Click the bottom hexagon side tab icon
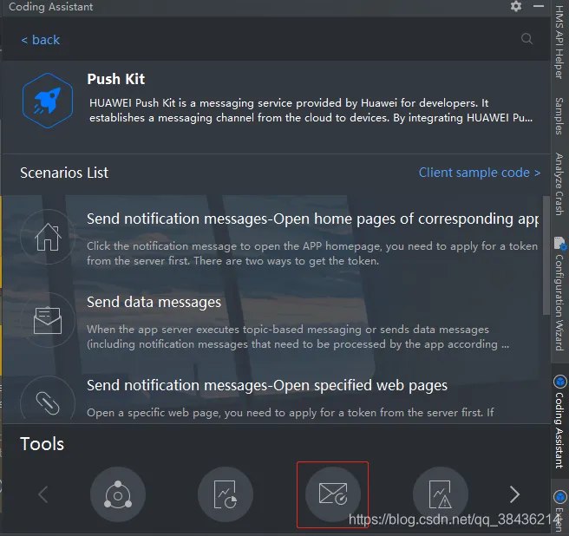This screenshot has height=536, width=569. point(560,496)
